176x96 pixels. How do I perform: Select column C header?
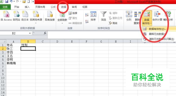click(43, 42)
